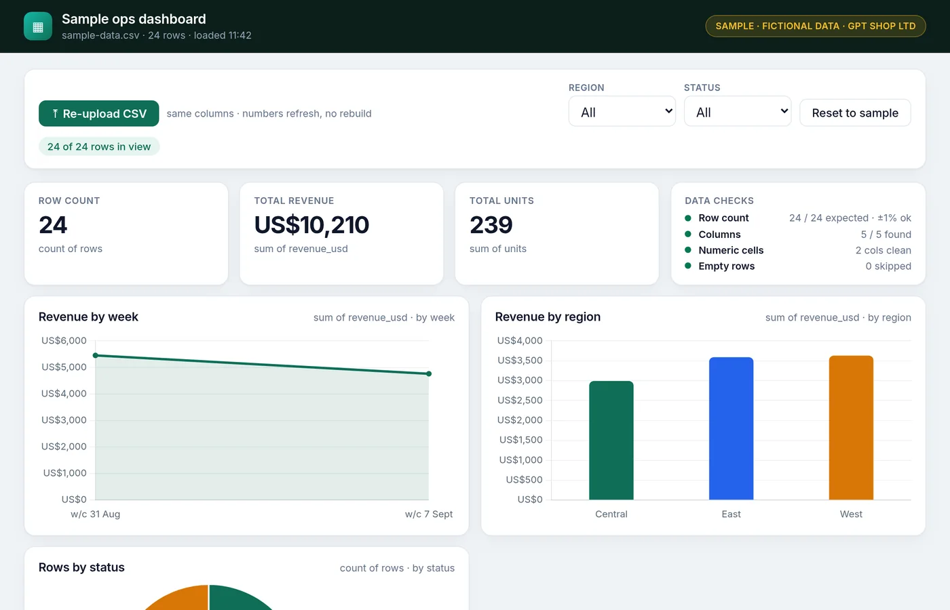Click the Row Count value 24
950x610 pixels.
coord(53,224)
